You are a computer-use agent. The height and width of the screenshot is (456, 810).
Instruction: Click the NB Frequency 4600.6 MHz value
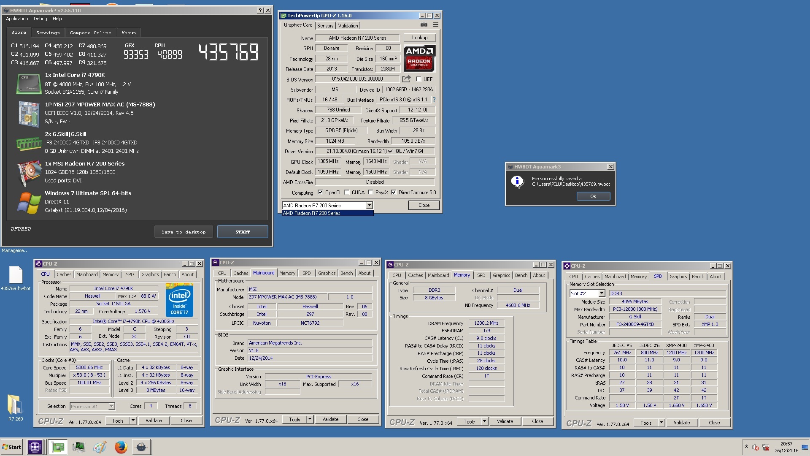point(518,305)
